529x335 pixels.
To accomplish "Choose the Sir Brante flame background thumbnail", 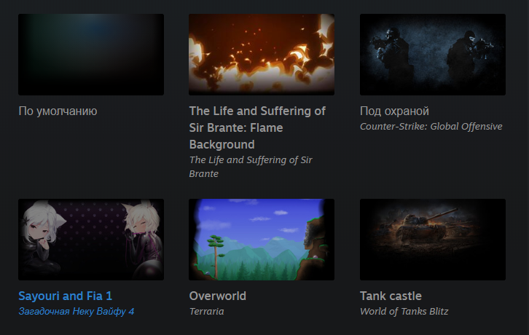I will point(262,55).
